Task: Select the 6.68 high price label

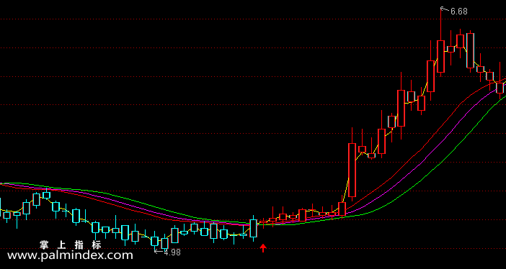Action: [459, 12]
